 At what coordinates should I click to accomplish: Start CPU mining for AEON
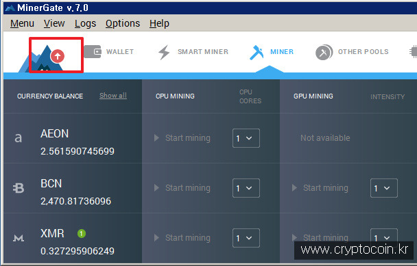point(182,138)
